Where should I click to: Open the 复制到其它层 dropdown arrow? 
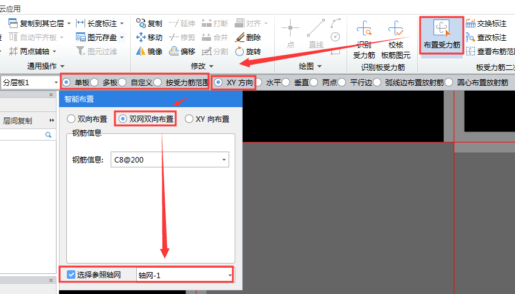(69, 23)
